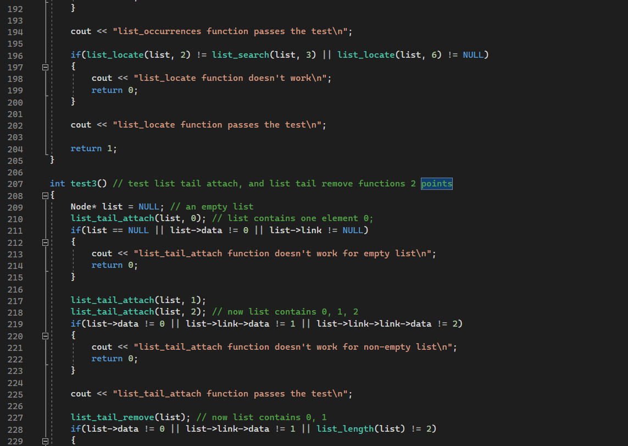
Task: Collapse the code block at line 212
Action: 45,241
